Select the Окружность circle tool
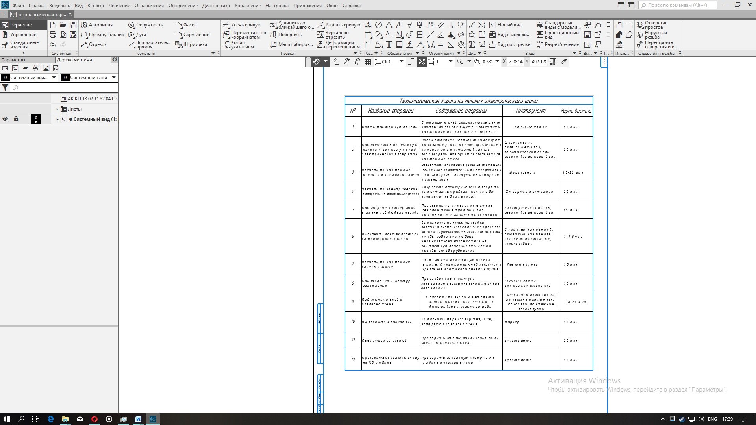 pyautogui.click(x=145, y=25)
